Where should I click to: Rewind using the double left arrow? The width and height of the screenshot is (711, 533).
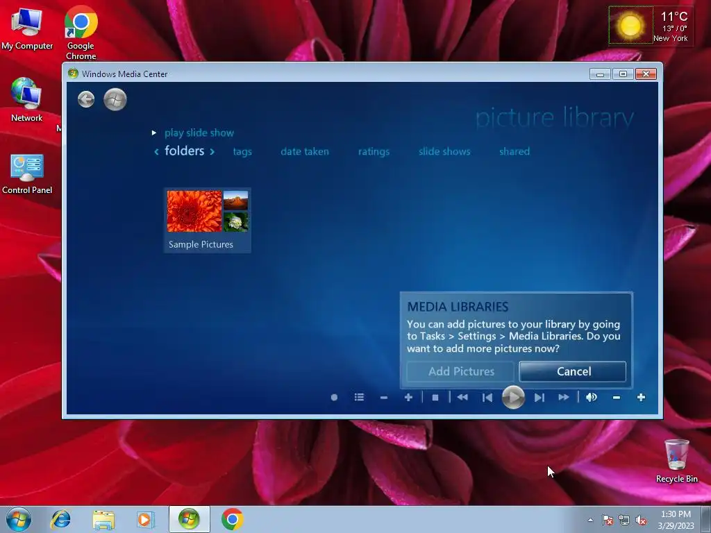[x=462, y=398]
